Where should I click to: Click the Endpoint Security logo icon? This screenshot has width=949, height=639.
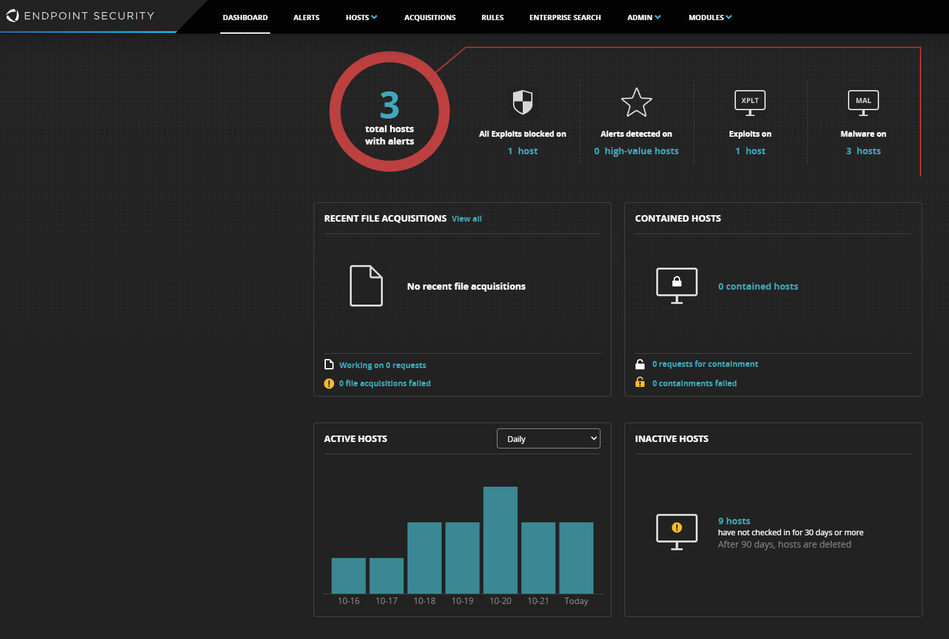[x=12, y=16]
